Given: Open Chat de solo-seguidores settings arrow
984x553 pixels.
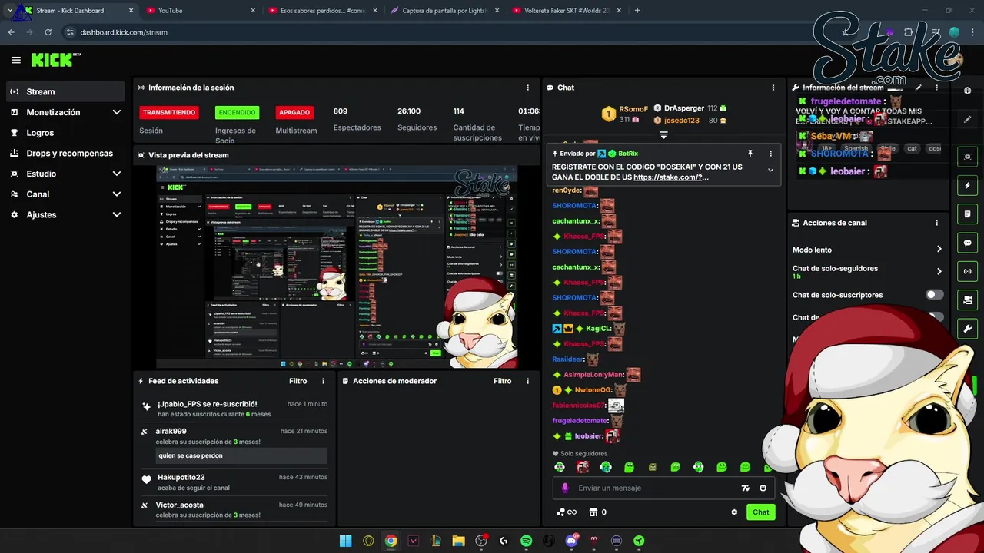Looking at the screenshot, I should point(939,271).
